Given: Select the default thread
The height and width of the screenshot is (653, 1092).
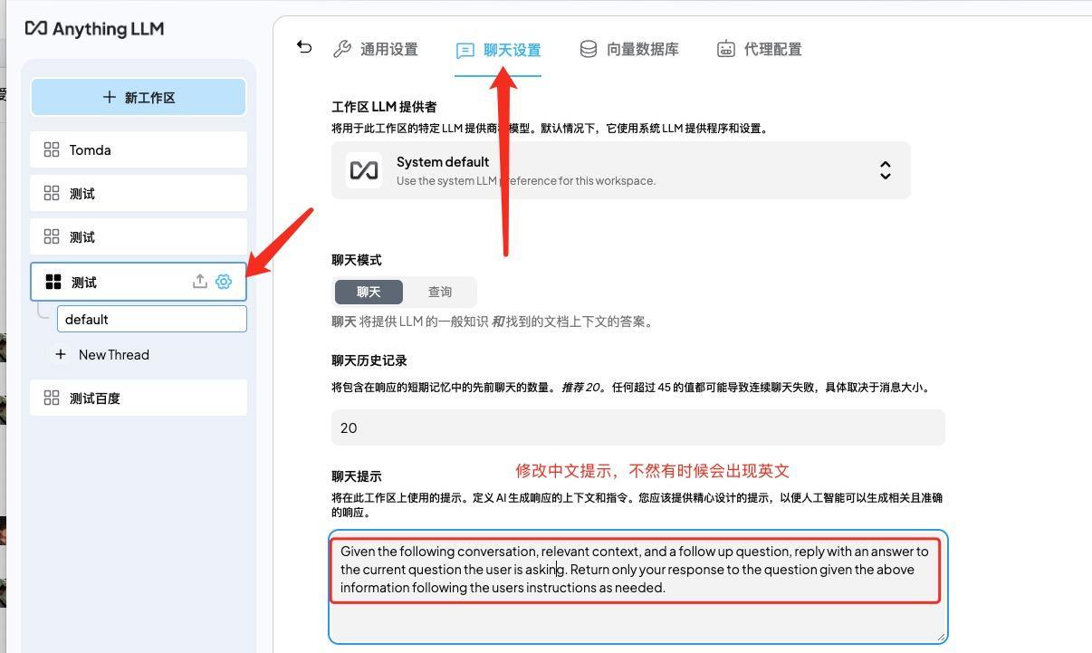Looking at the screenshot, I should [x=152, y=319].
